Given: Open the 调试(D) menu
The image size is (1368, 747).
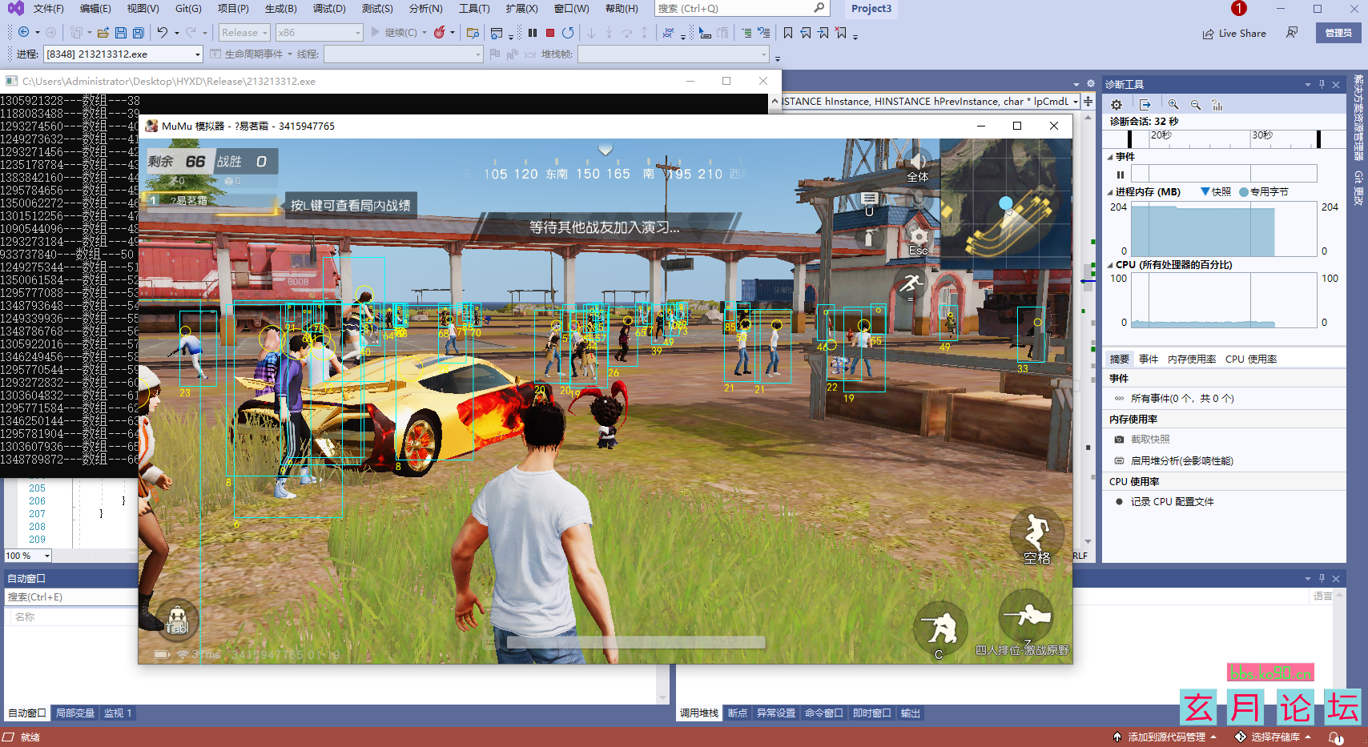Looking at the screenshot, I should pyautogui.click(x=329, y=9).
